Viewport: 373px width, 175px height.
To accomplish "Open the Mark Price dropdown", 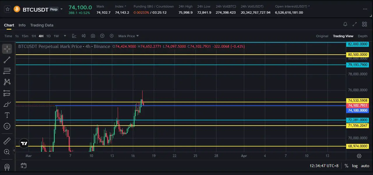I will tap(129, 36).
